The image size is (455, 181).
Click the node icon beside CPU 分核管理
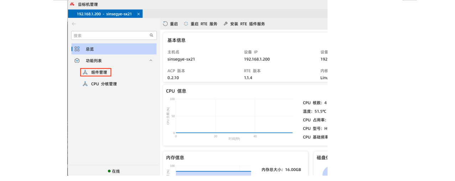tap(85, 84)
